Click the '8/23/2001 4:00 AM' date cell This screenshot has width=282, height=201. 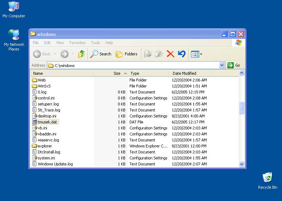(x=188, y=116)
